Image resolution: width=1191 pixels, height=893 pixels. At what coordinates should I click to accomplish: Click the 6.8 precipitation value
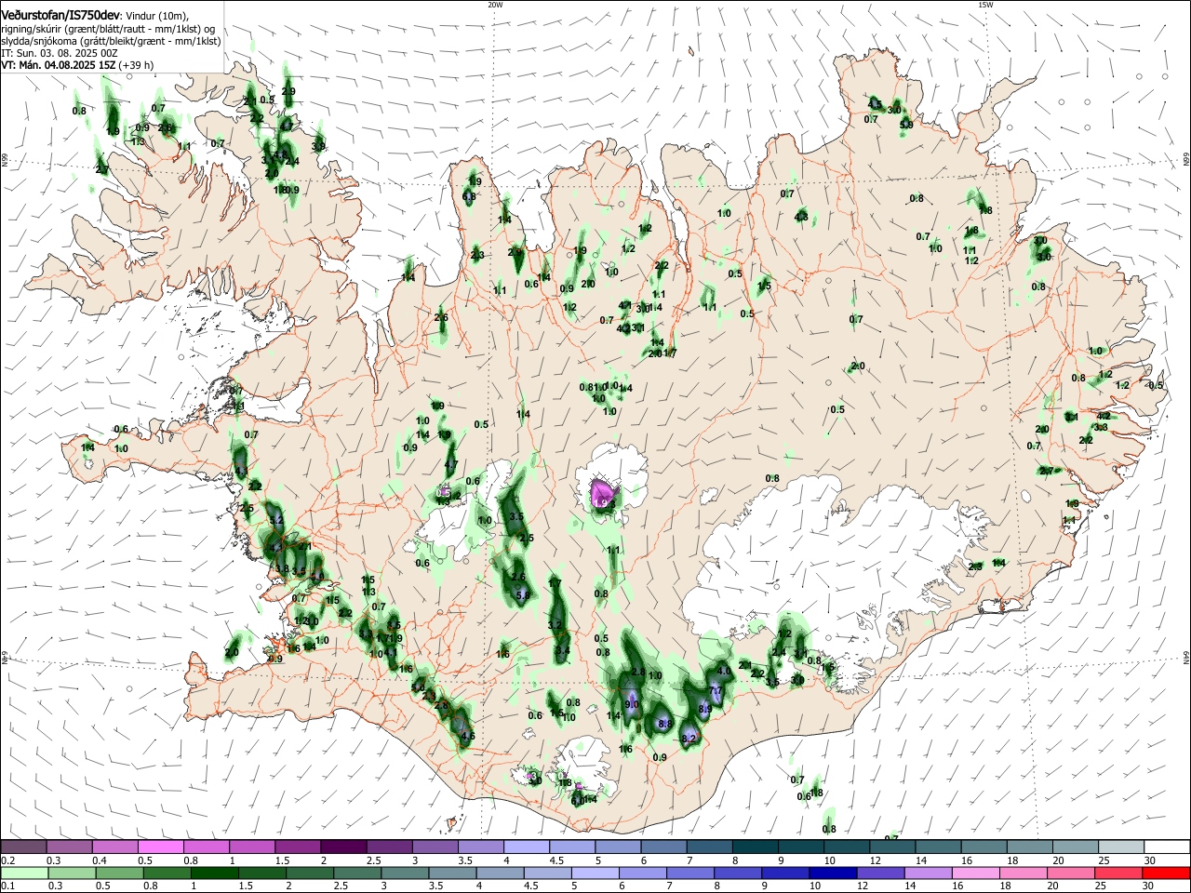pyautogui.click(x=469, y=197)
